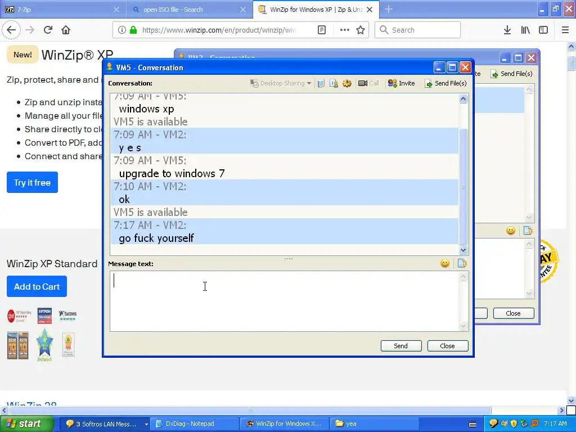This screenshot has width=576, height=432.
Task: Switch to DxDiag - Notepad taskbar item
Action: tap(195, 424)
